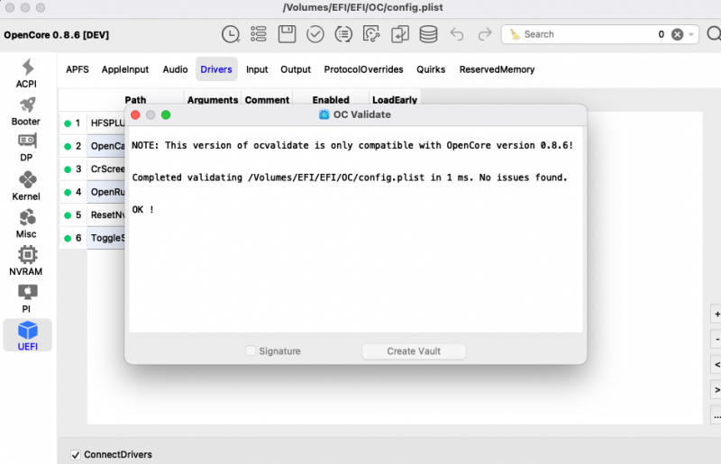Click the Path column header
The height and width of the screenshot is (464, 721).
135,100
